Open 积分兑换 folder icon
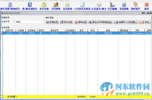Viewport: 152px width, 100px height. 44,5
